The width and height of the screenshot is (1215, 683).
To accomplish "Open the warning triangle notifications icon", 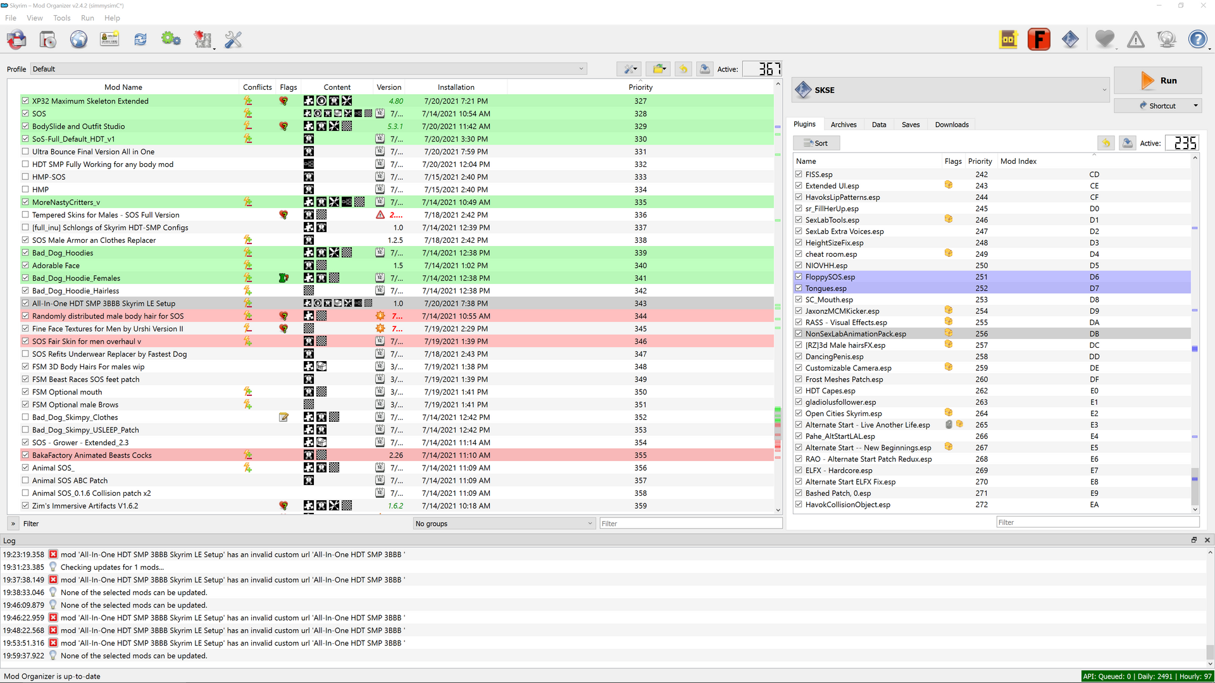I will (x=1136, y=40).
